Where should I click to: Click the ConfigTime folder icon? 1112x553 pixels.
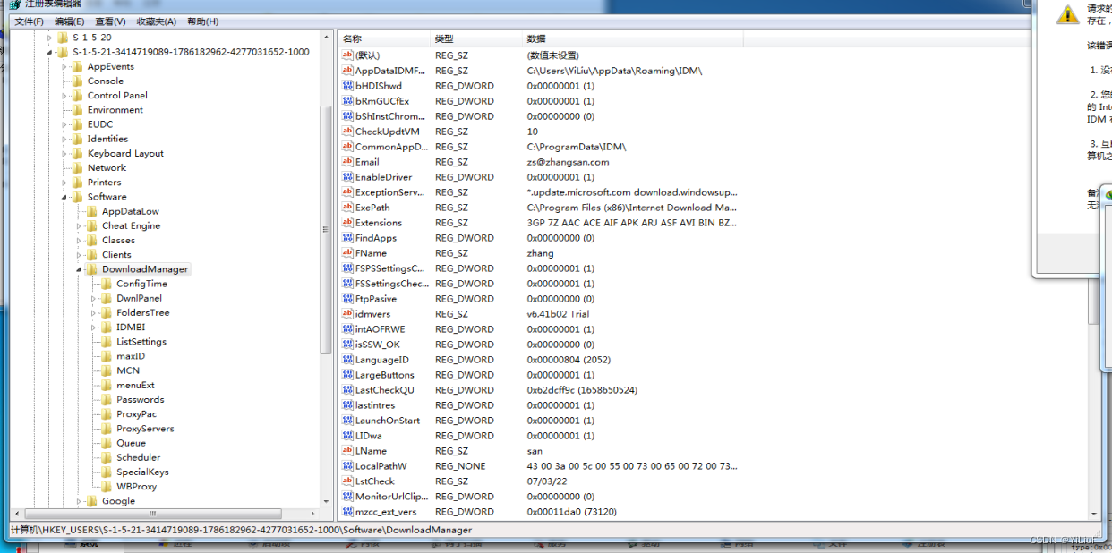[107, 284]
